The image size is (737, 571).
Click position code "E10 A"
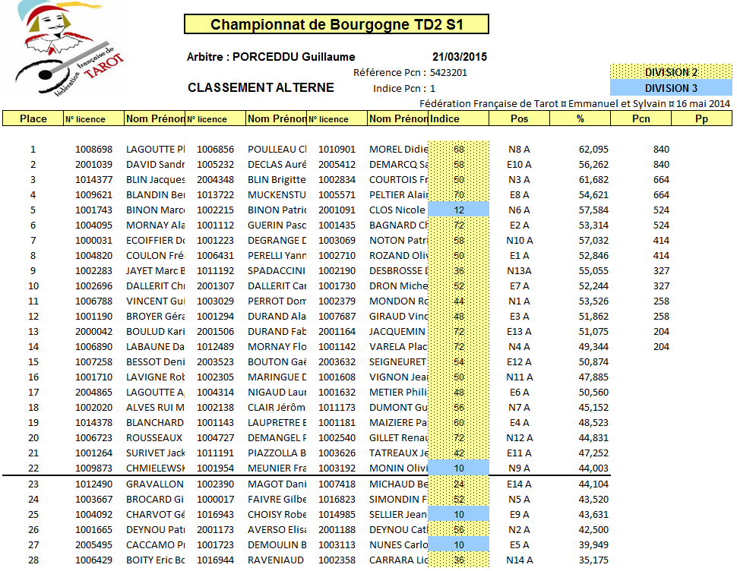tap(520, 164)
